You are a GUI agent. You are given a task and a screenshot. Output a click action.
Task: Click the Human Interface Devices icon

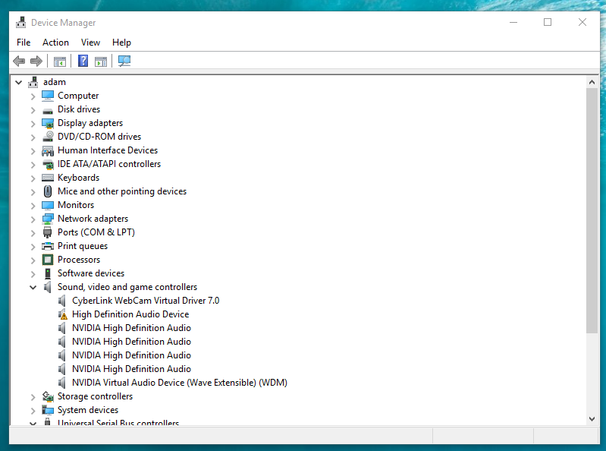[x=48, y=150]
